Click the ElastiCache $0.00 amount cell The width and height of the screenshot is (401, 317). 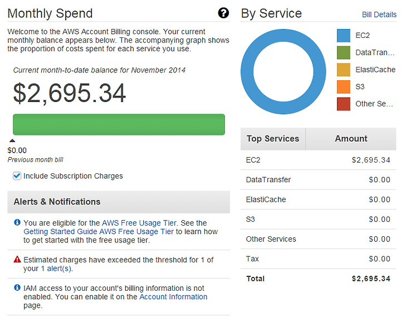tap(379, 199)
